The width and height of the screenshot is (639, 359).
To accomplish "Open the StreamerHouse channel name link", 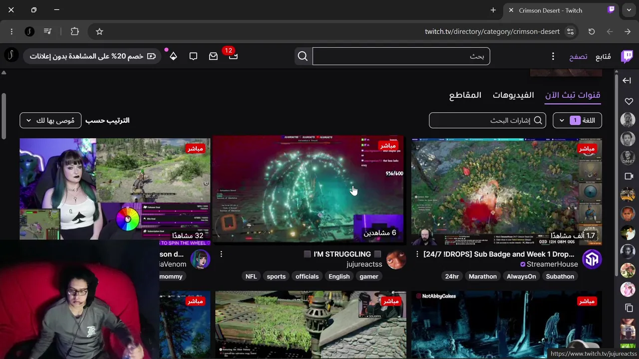I will pos(552,264).
